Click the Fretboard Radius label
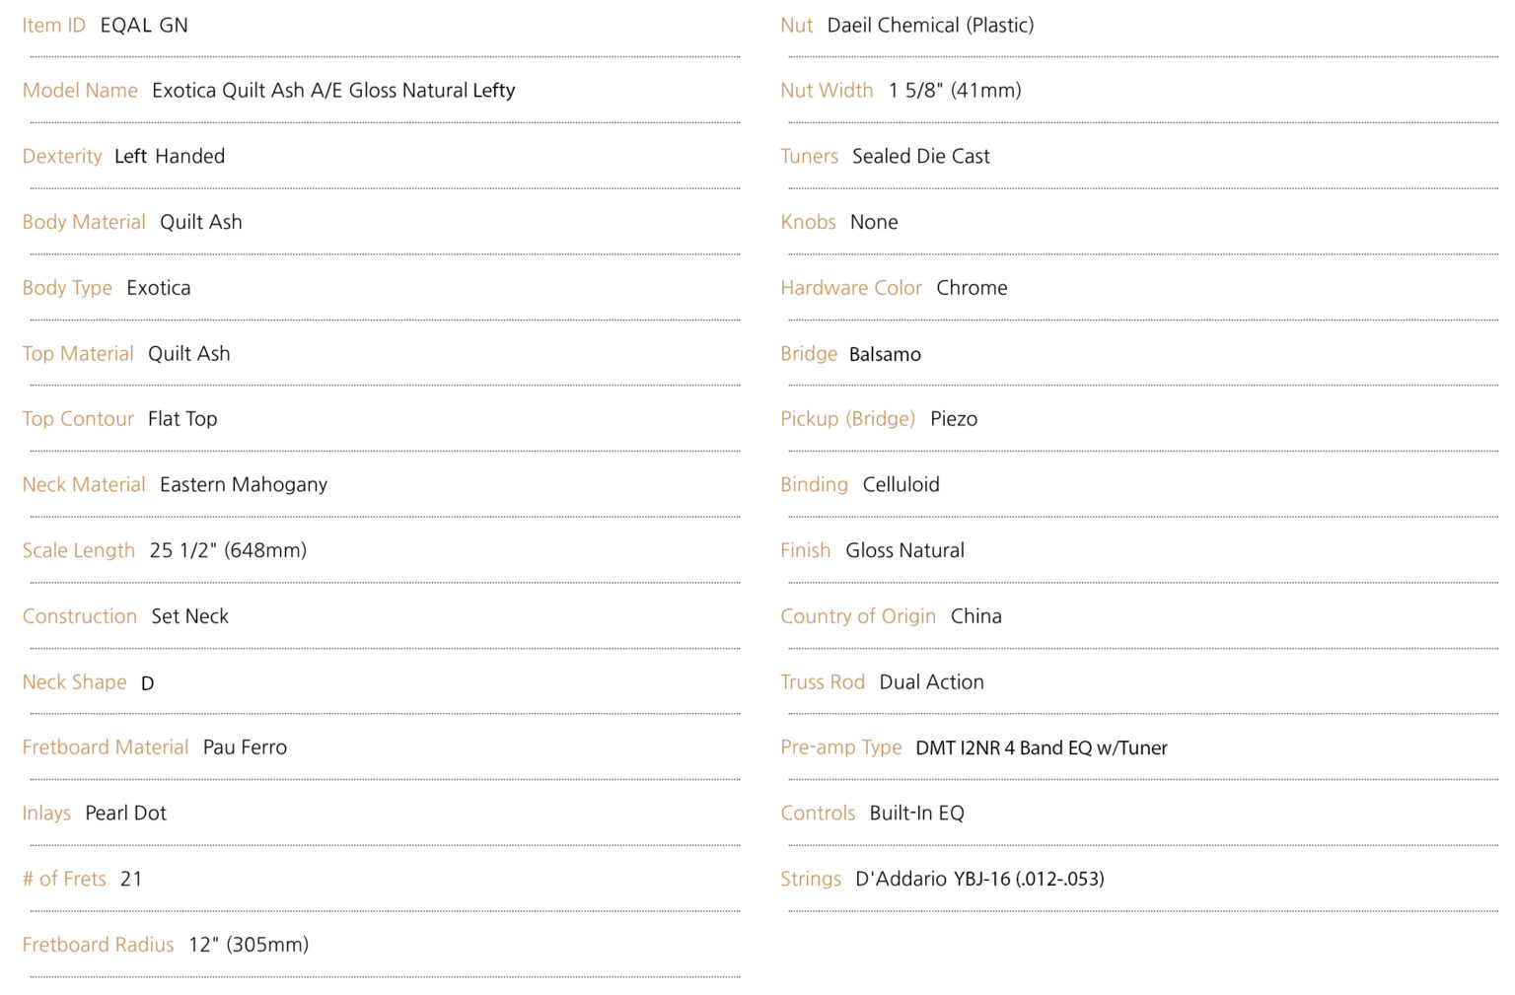Viewport: 1515px width, 995px height. click(x=99, y=945)
